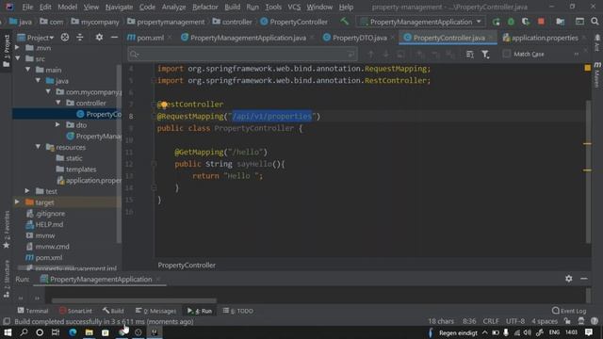
Task: Click the read-only lock icon in status bar
Action: (x=567, y=321)
